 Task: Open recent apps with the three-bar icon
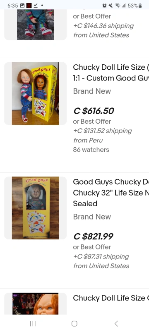point(33,323)
